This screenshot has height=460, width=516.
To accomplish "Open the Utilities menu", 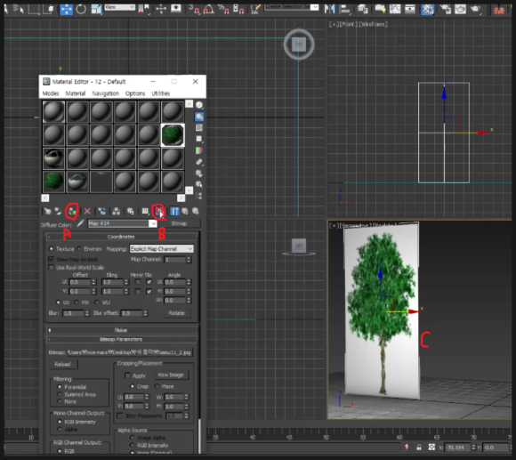I will 161,93.
